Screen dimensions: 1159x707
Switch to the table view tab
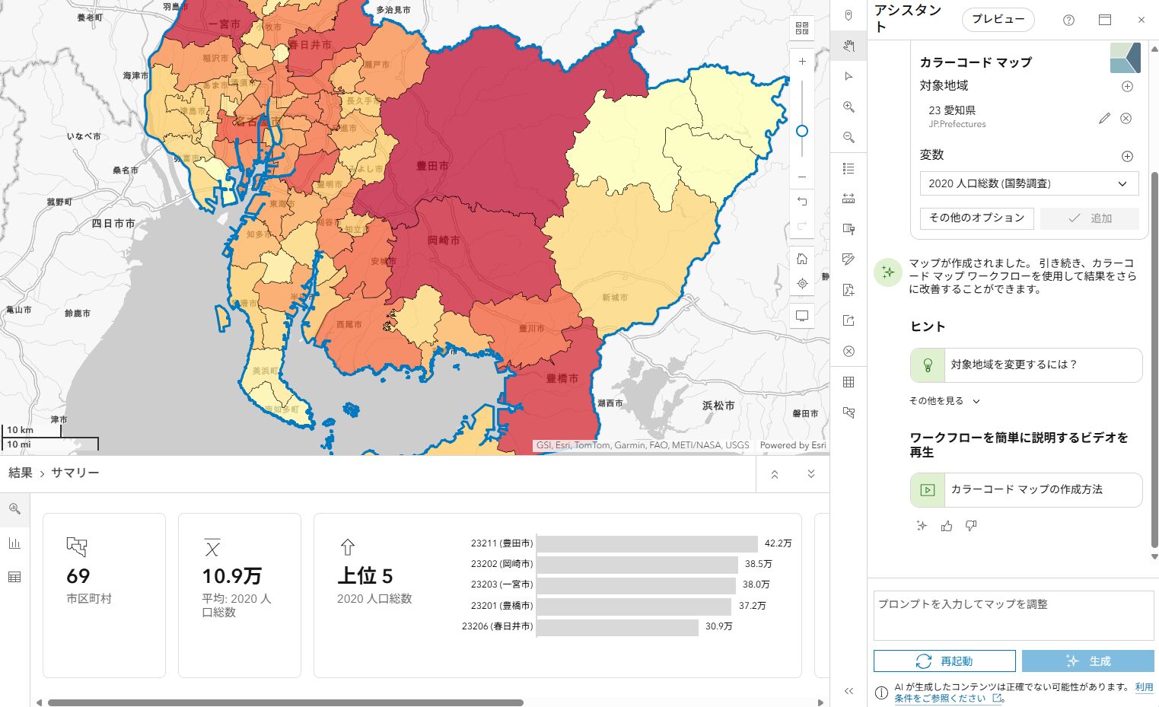tap(14, 577)
